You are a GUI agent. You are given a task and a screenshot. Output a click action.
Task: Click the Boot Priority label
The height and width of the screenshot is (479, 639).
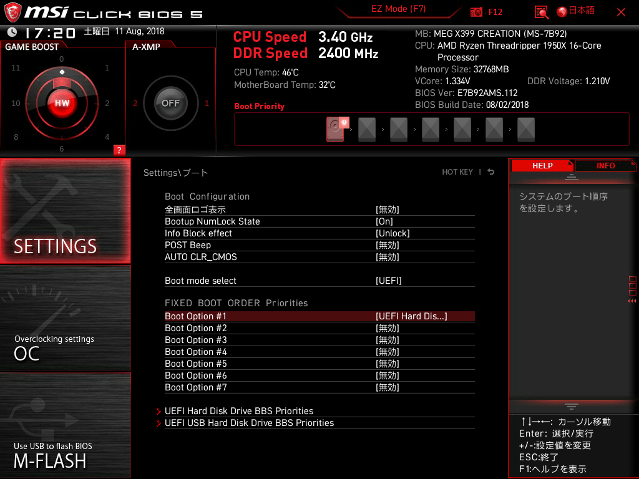pos(259,106)
